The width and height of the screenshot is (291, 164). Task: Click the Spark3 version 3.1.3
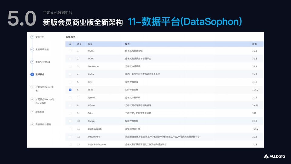click(x=255, y=97)
